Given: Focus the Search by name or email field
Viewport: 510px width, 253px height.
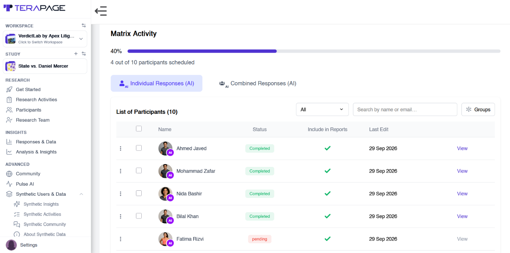Looking at the screenshot, I should pos(405,110).
